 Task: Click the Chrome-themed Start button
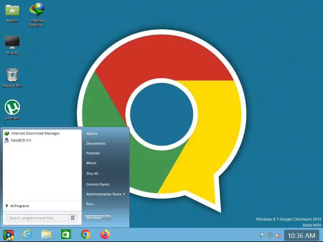9,235
